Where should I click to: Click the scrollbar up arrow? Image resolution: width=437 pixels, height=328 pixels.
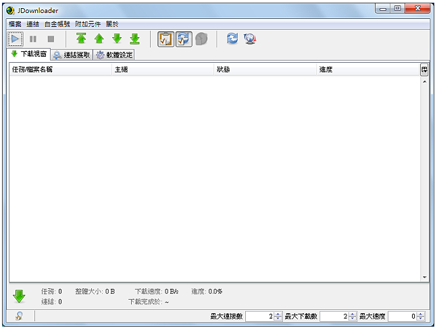click(x=424, y=82)
